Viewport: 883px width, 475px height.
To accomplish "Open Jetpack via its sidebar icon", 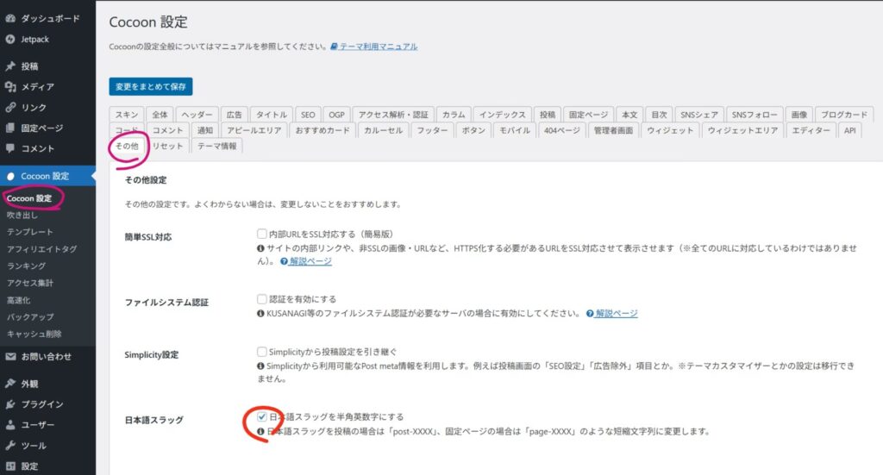I will pos(10,39).
